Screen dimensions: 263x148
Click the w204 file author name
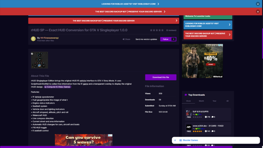(200, 129)
